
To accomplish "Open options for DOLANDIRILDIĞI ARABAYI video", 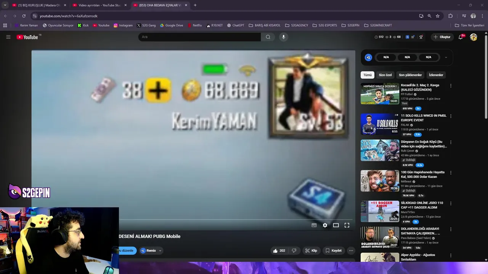I will (x=451, y=229).
